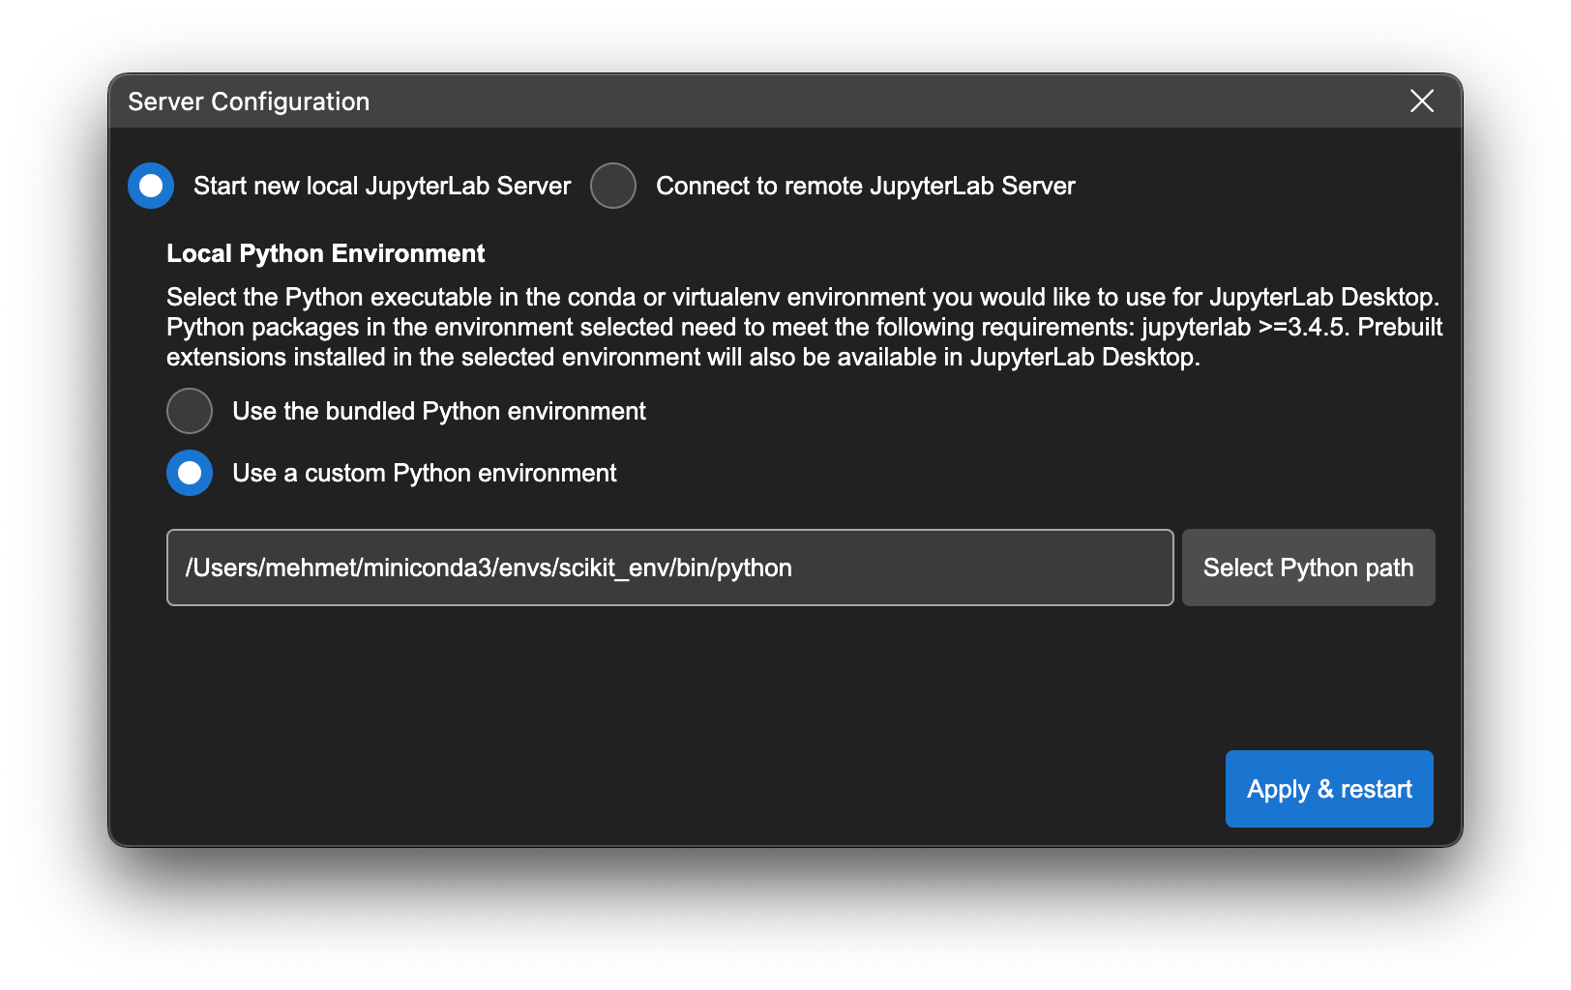The image size is (1571, 990).
Task: Close the Server Configuration dialog
Action: coord(1421,101)
